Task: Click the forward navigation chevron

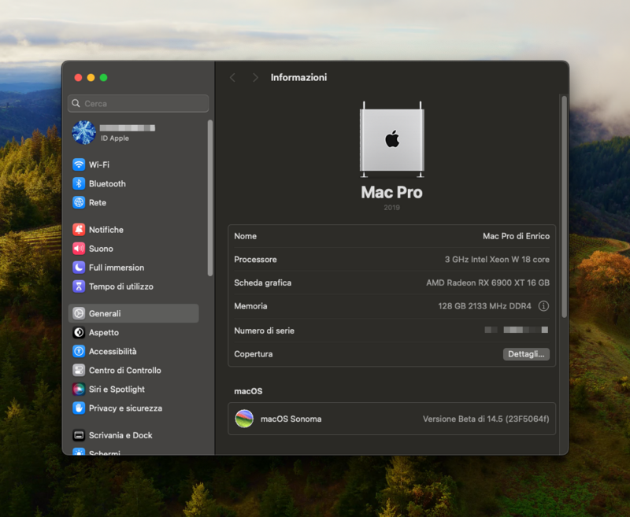Action: click(255, 78)
